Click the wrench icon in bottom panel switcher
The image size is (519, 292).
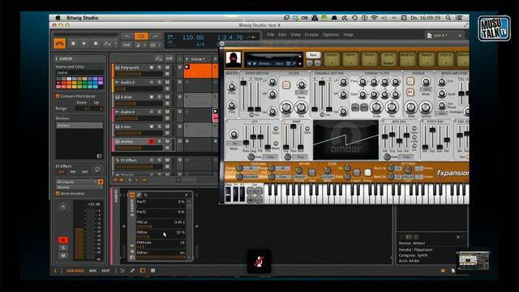click(x=133, y=270)
